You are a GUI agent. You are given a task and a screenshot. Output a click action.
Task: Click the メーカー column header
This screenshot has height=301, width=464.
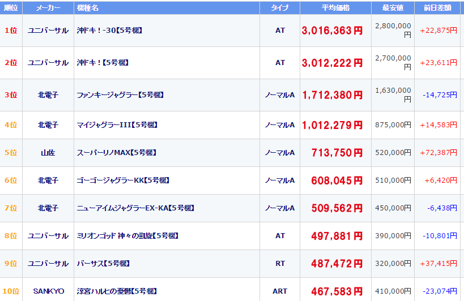(x=48, y=8)
